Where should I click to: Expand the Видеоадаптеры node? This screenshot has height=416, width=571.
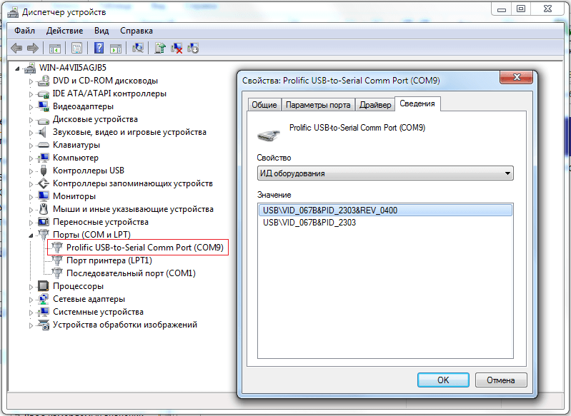point(31,107)
